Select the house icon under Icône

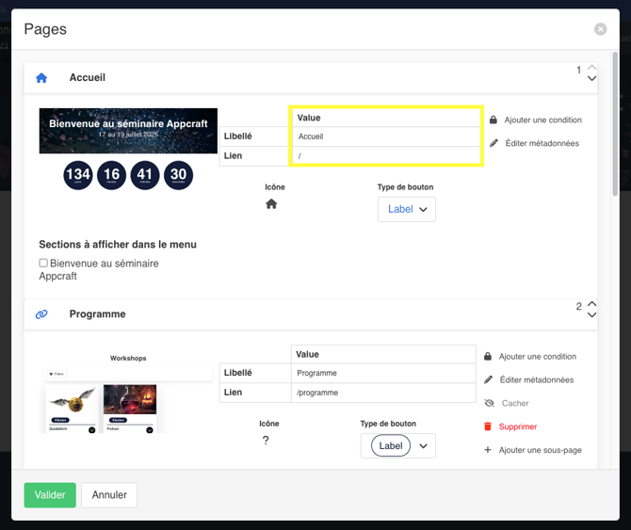coord(271,204)
